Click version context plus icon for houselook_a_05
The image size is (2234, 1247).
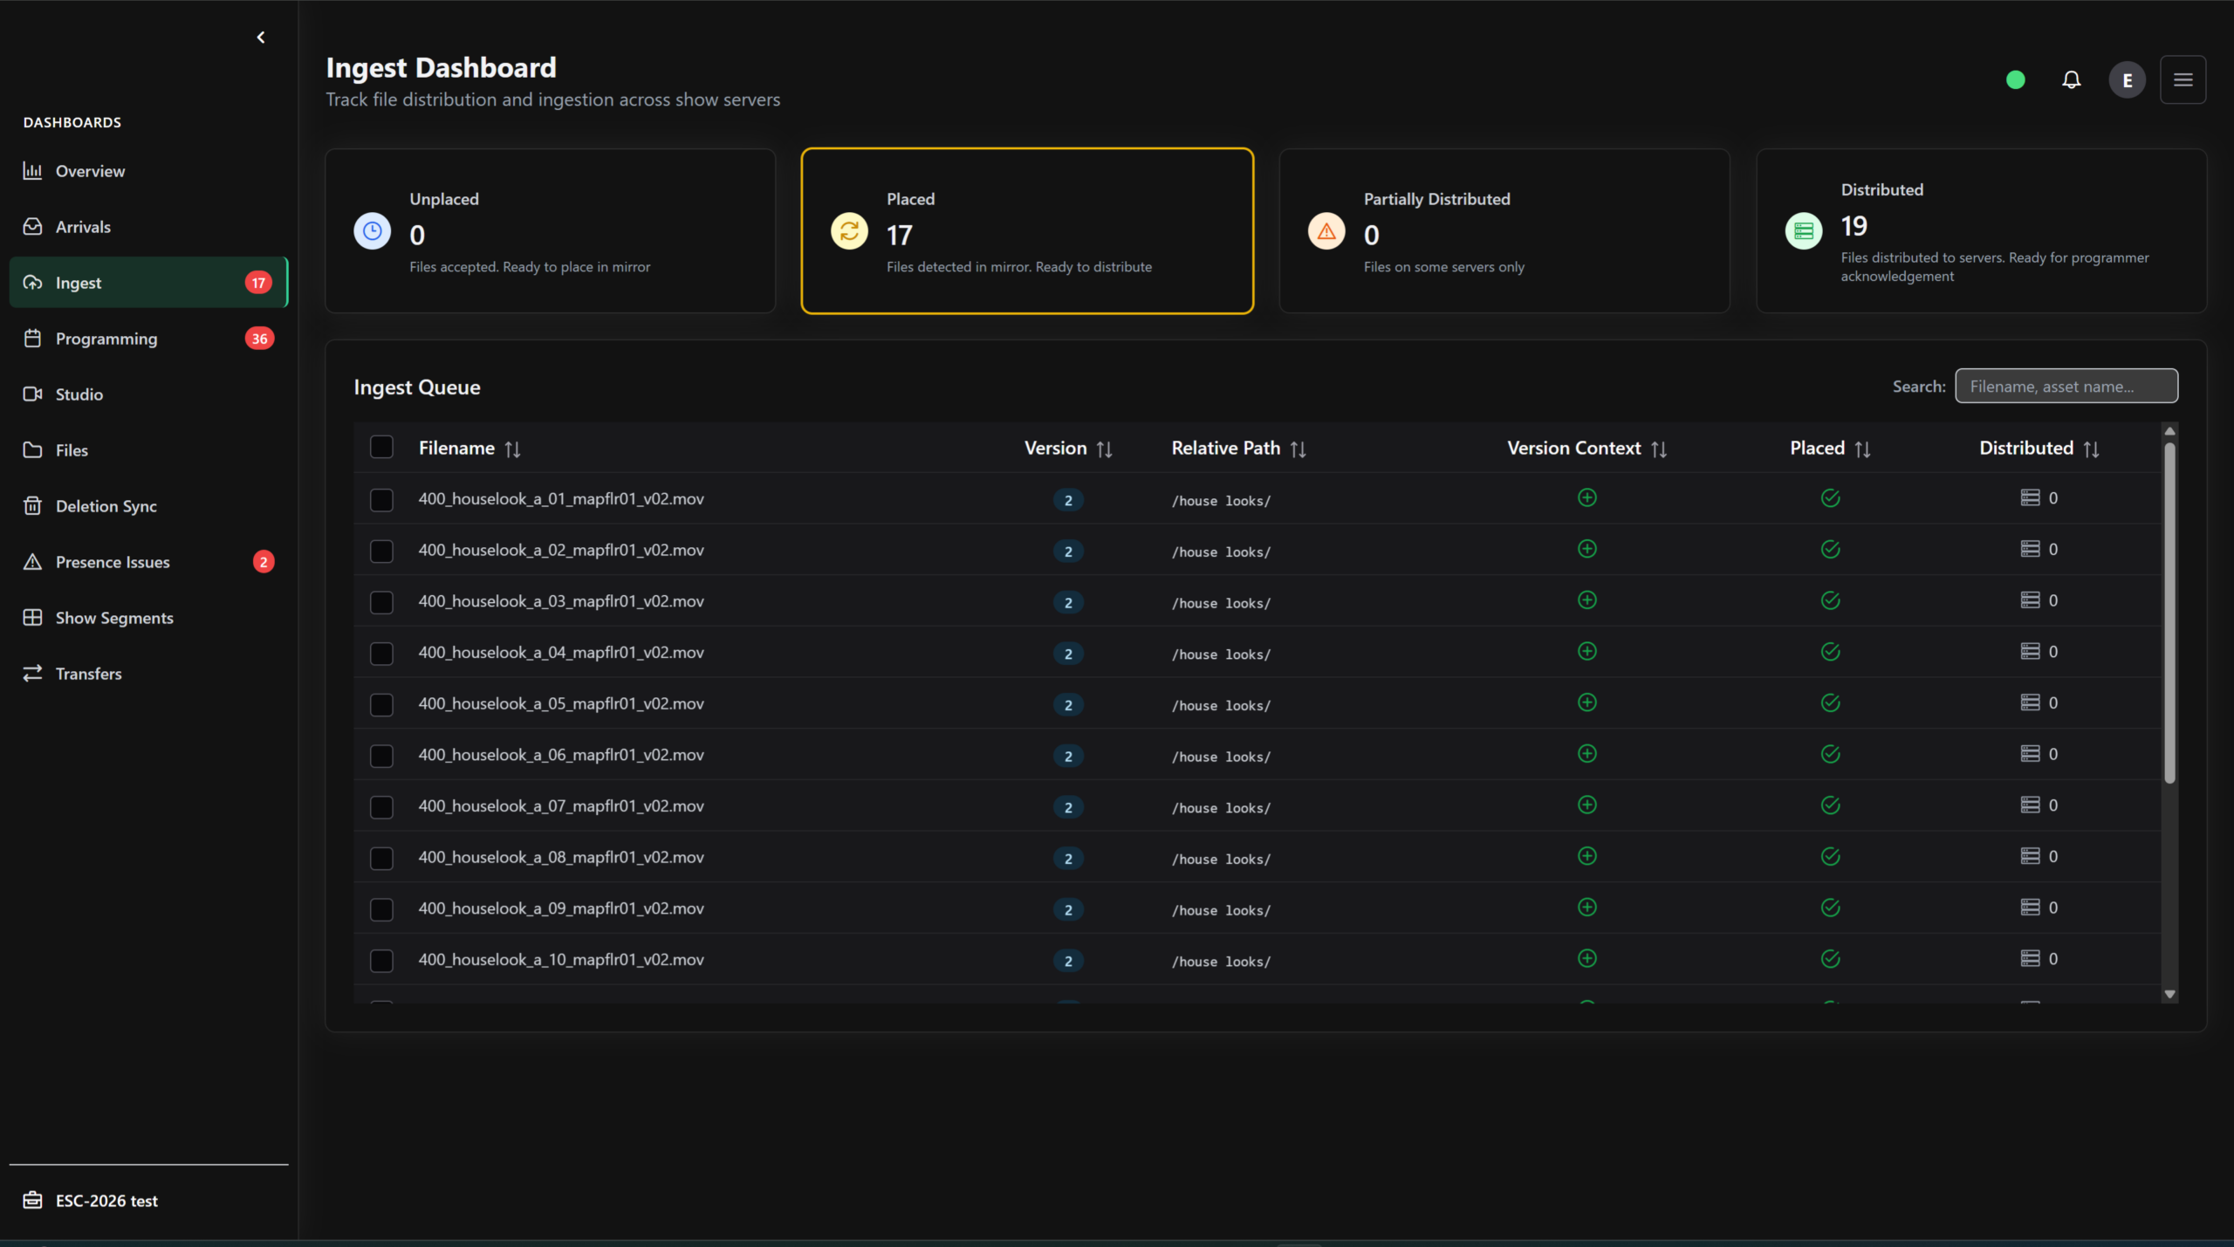1587,702
